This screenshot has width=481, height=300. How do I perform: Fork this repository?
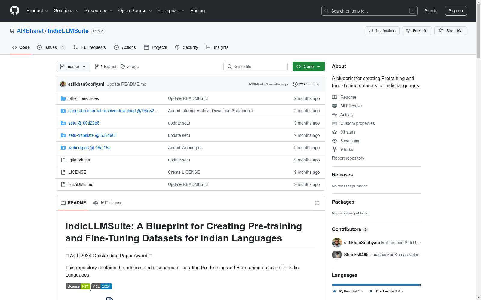tap(417, 31)
